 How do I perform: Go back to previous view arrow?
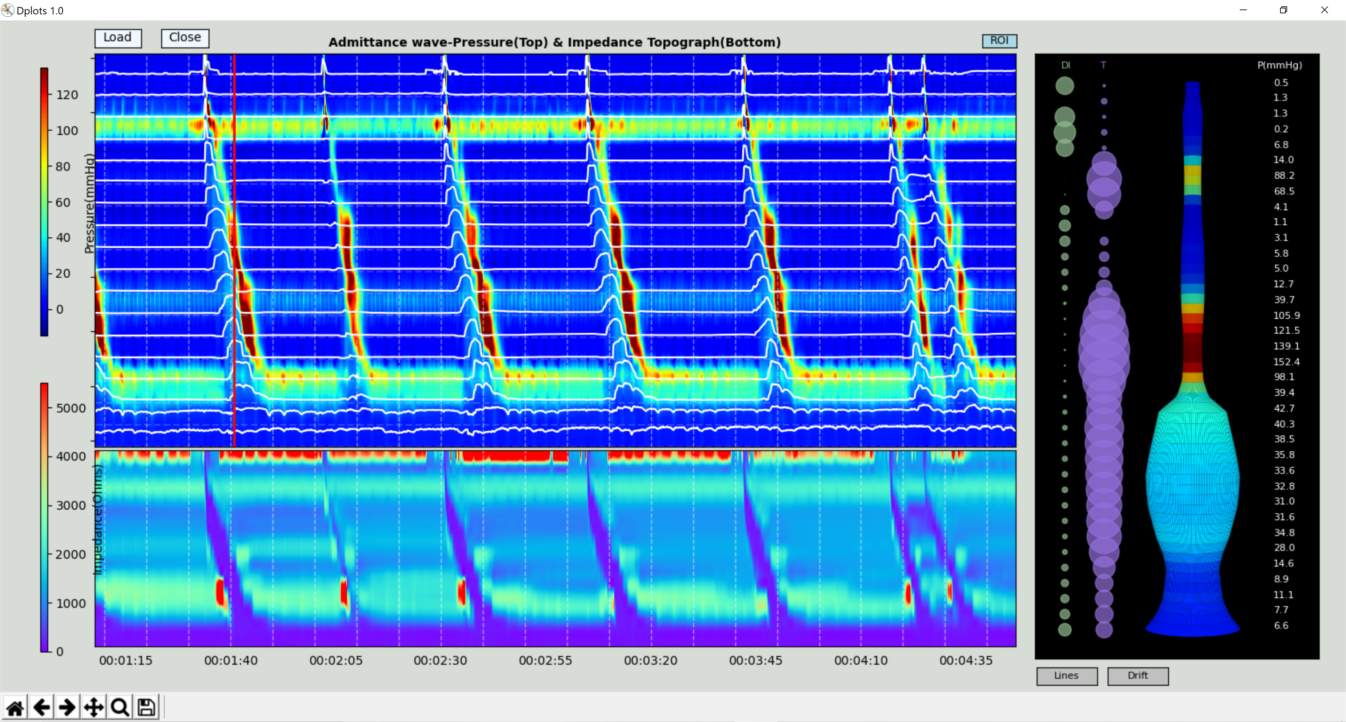pyautogui.click(x=41, y=708)
